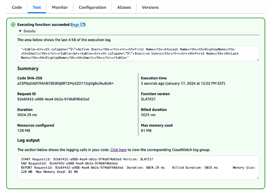The height and width of the screenshot is (191, 267).
Task: Open the logs link next to succeeded
Action: click(x=75, y=25)
